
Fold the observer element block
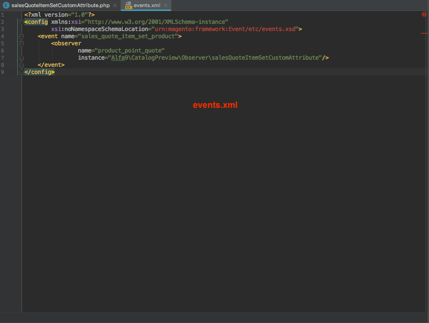click(21, 43)
